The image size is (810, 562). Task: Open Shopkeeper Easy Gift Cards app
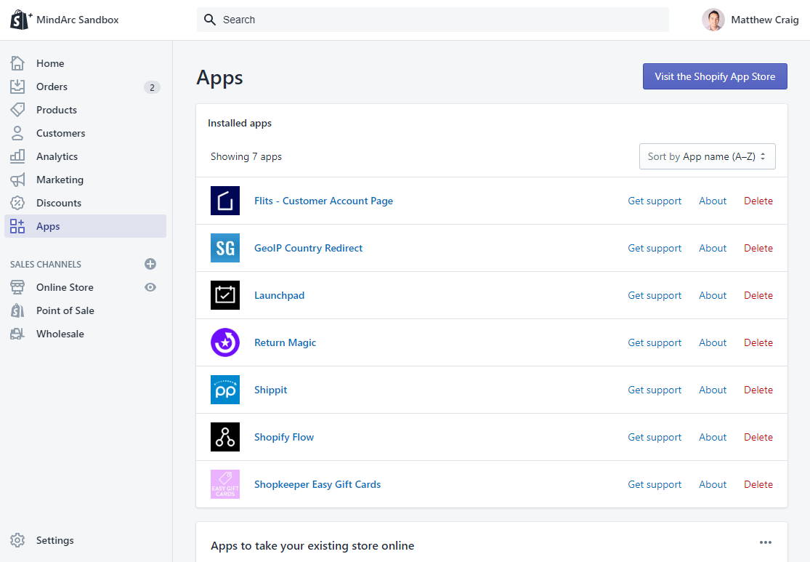click(x=317, y=484)
